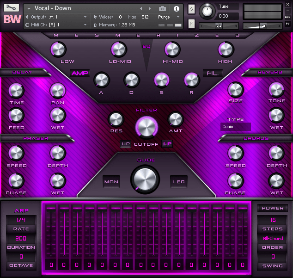Click the amp Release knob
Screen dimensions: 293x278
coord(192,80)
